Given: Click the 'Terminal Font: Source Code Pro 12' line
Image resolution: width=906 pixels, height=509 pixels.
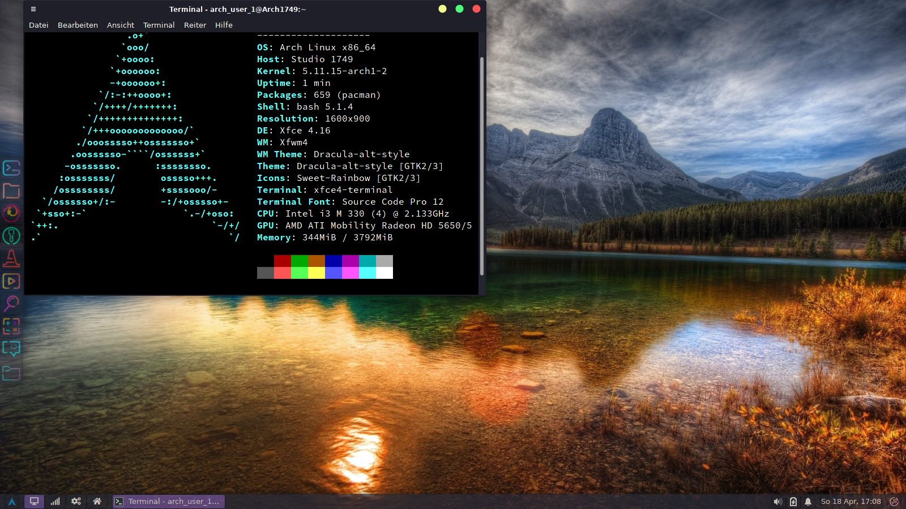Looking at the screenshot, I should click(350, 202).
